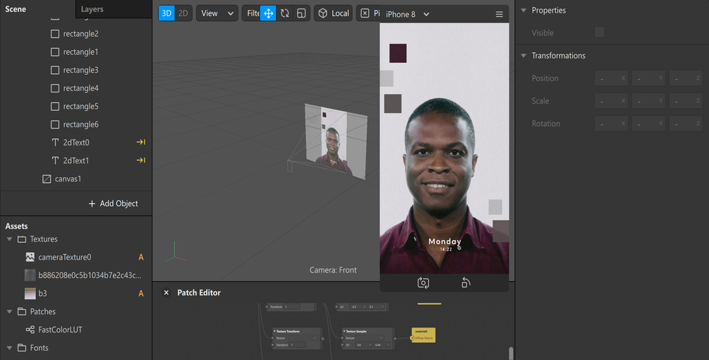Click Rotation Z input field
Screen dimensions: 709x360
[x=686, y=124]
